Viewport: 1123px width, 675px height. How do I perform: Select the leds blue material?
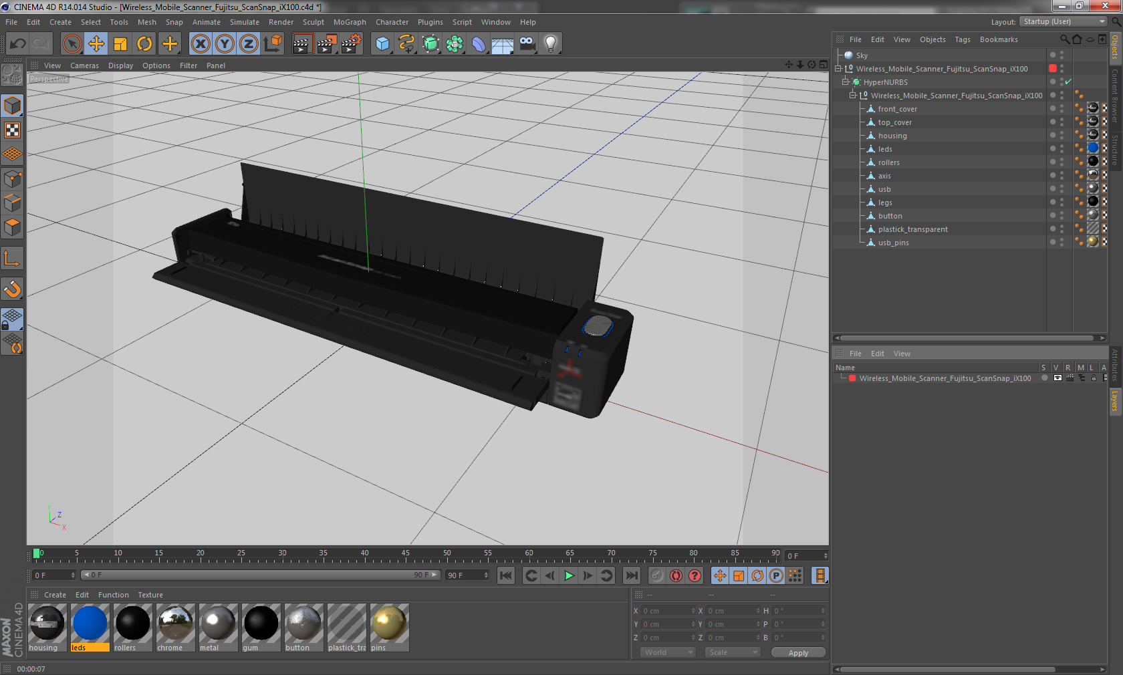click(90, 627)
